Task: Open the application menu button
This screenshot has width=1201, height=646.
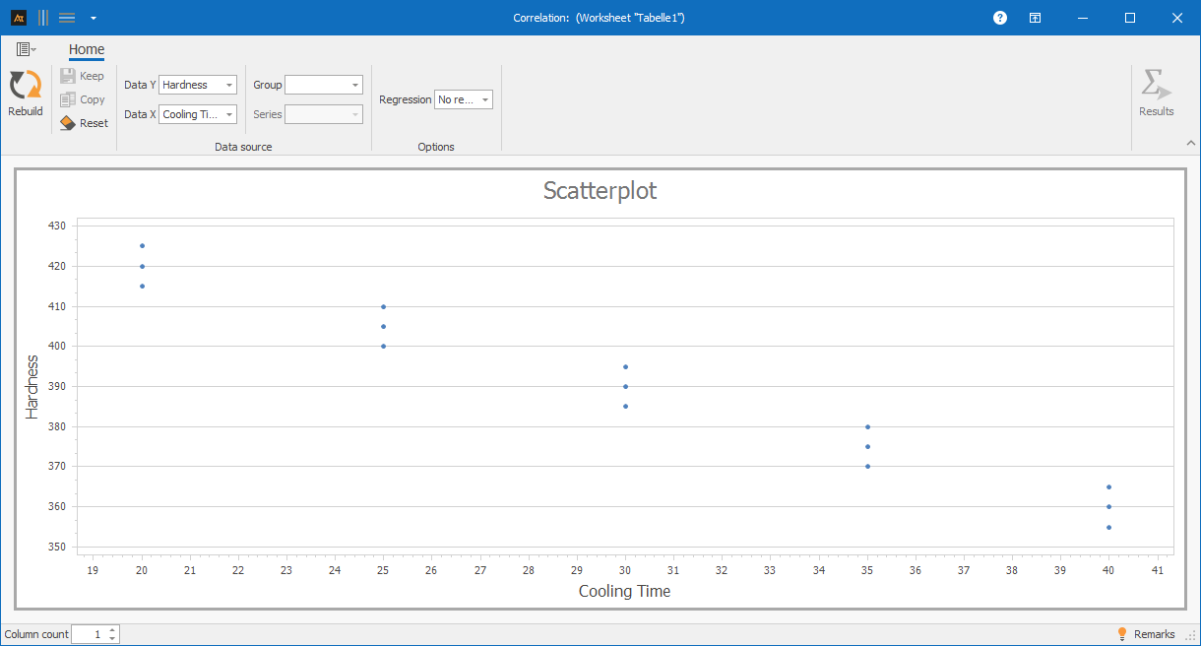Action: (27, 49)
